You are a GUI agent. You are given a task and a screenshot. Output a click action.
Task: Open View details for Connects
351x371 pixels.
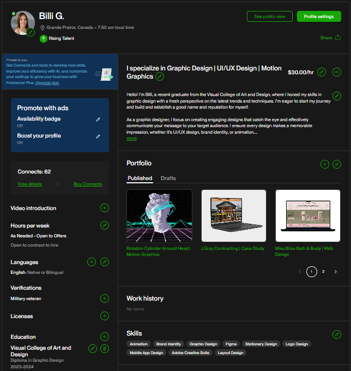29,184
